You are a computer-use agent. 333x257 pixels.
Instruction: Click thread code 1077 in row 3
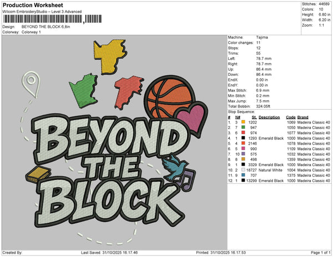pyautogui.click(x=291, y=133)
